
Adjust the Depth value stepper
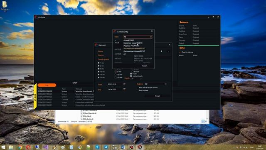pos(141,79)
